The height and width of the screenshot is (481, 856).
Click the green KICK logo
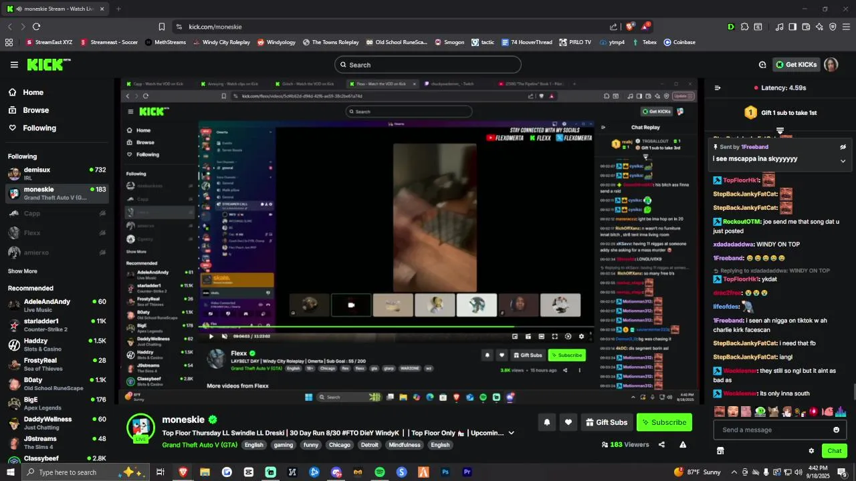tap(48, 64)
